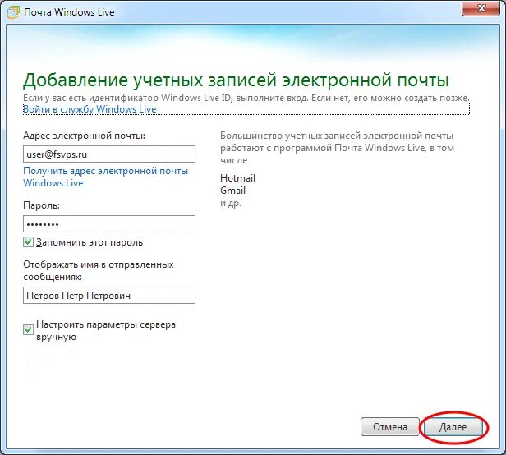Uncheck Настроить параметры сервера вручную checkbox

pyautogui.click(x=28, y=330)
